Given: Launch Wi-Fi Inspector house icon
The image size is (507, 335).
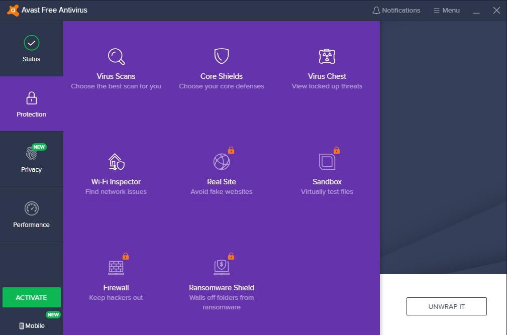Looking at the screenshot, I should [x=116, y=162].
